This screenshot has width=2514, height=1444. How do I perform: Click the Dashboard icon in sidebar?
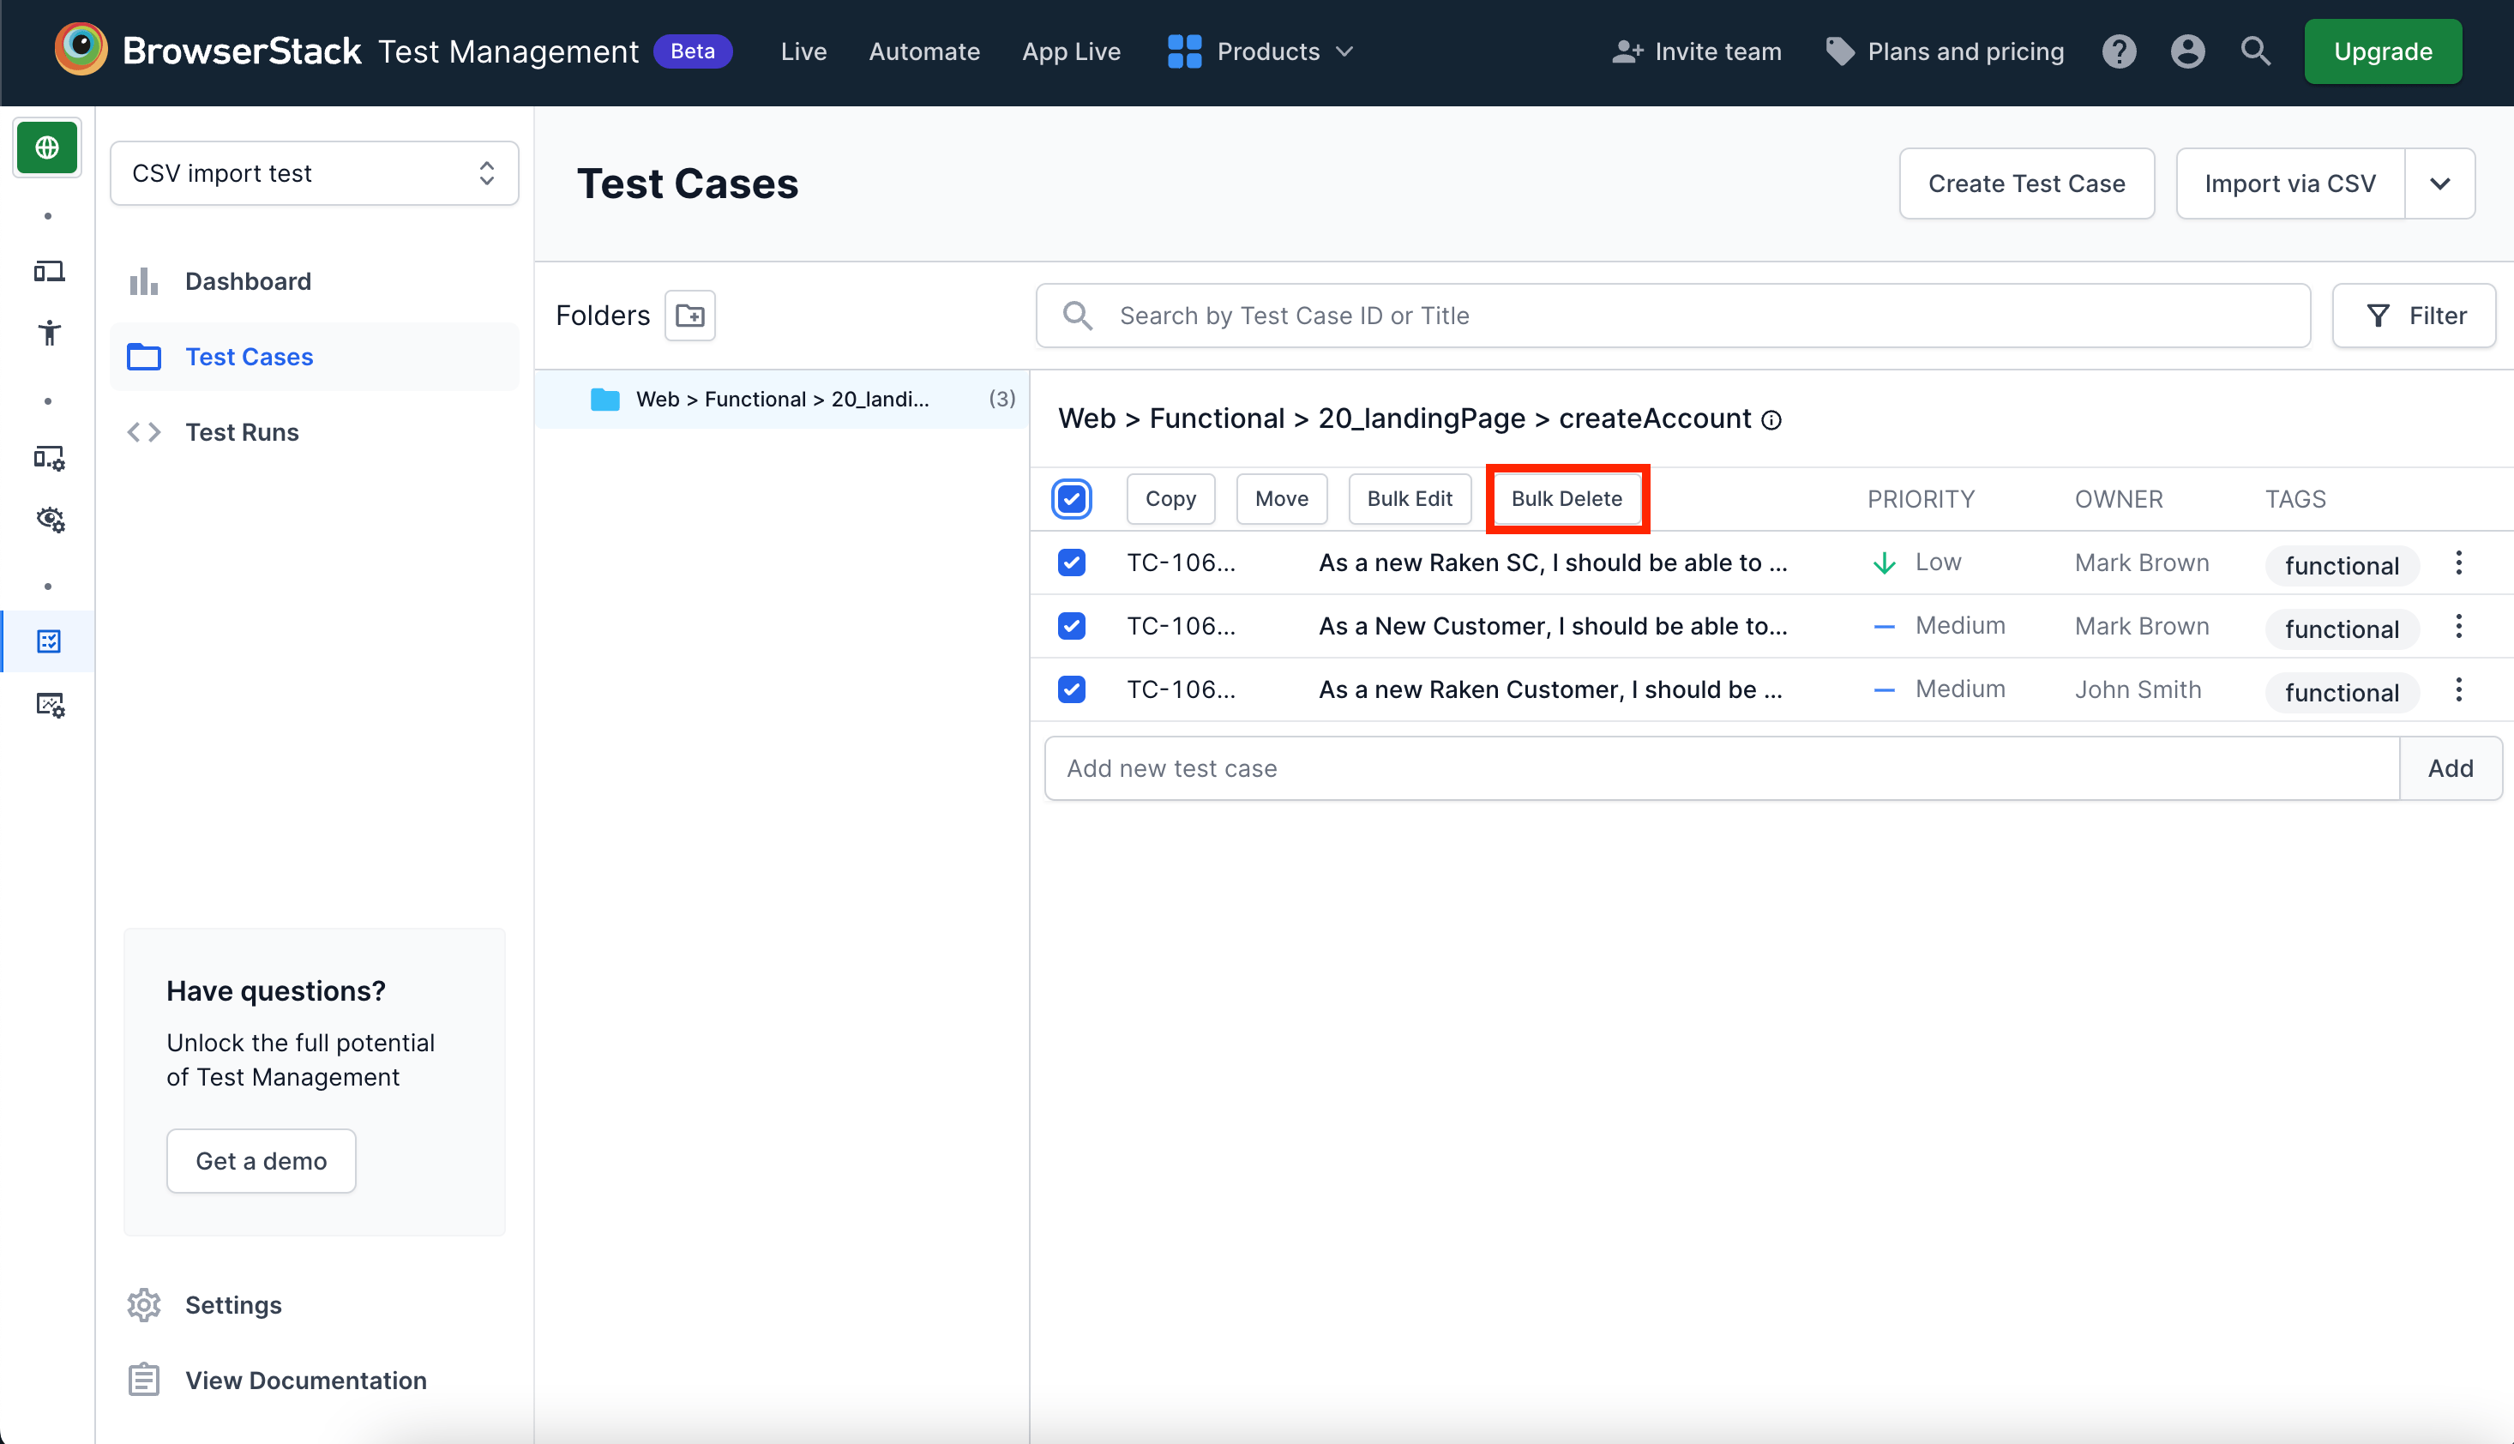tap(143, 280)
